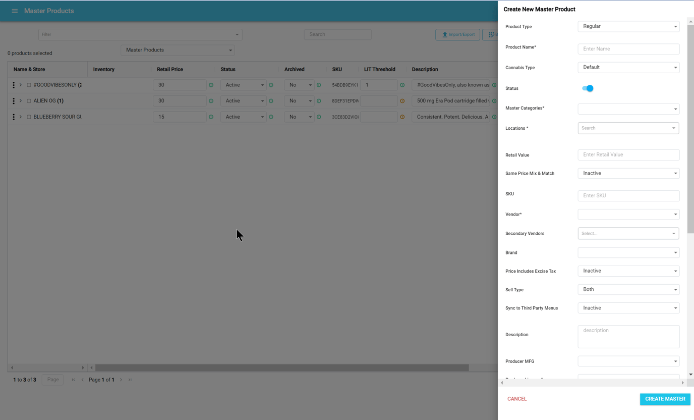Expand the ALIEN OG row chevron
Viewport: 694px width, 420px height.
pyautogui.click(x=21, y=101)
